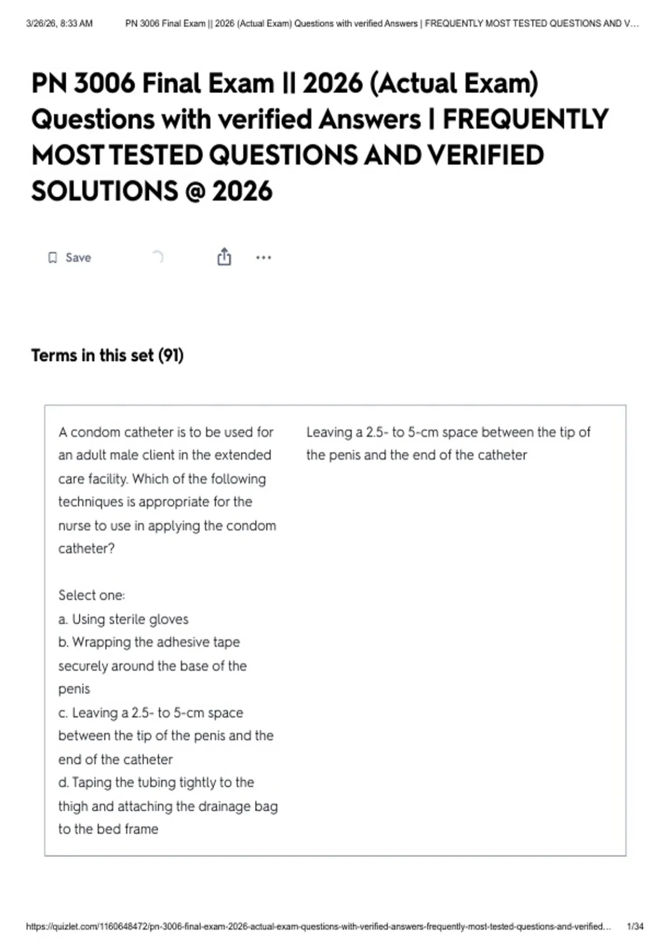Click the condom catheter question text
Image resolution: width=670 pixels, height=950 pixels.
coord(167,490)
